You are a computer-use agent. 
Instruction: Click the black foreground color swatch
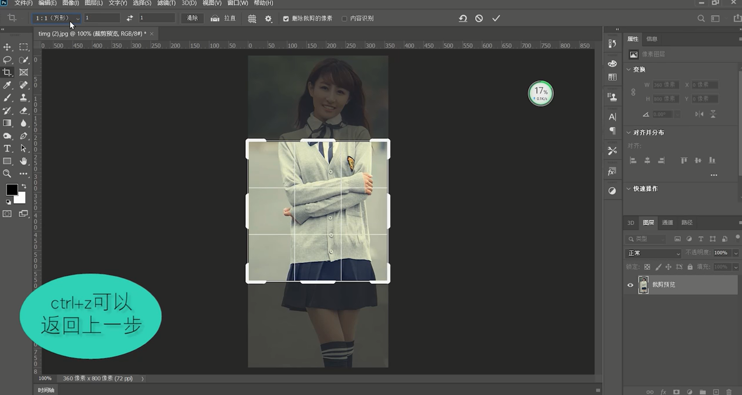tap(12, 189)
